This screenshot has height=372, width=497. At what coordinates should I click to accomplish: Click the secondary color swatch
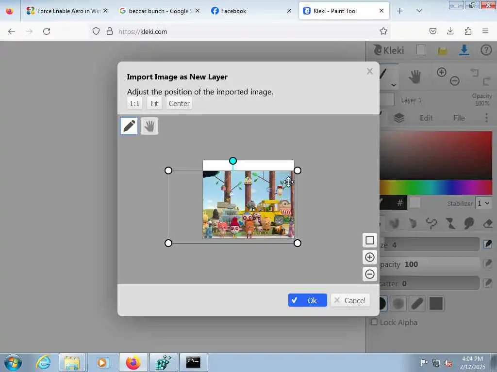click(x=415, y=203)
